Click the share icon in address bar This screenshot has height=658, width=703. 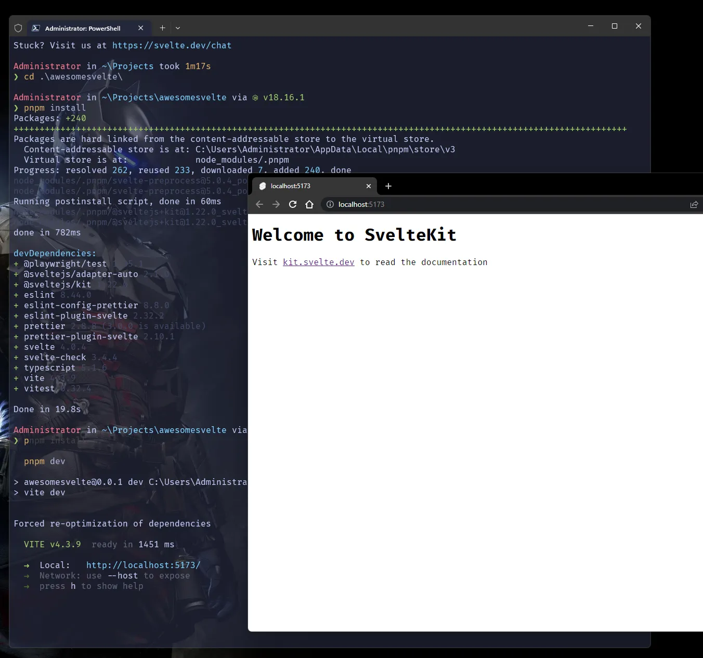(x=694, y=204)
